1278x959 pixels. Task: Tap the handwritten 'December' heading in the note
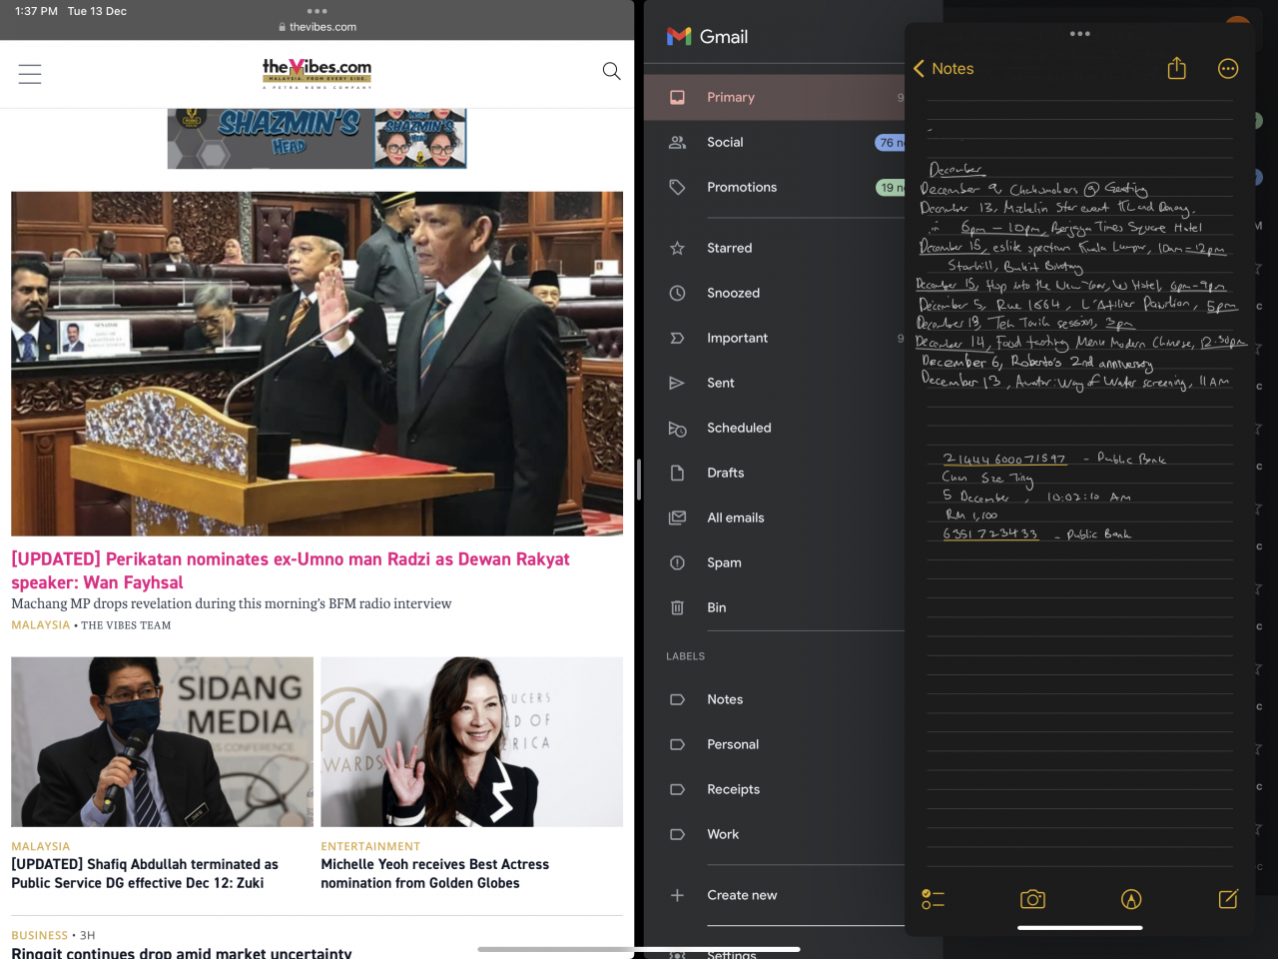coord(957,170)
